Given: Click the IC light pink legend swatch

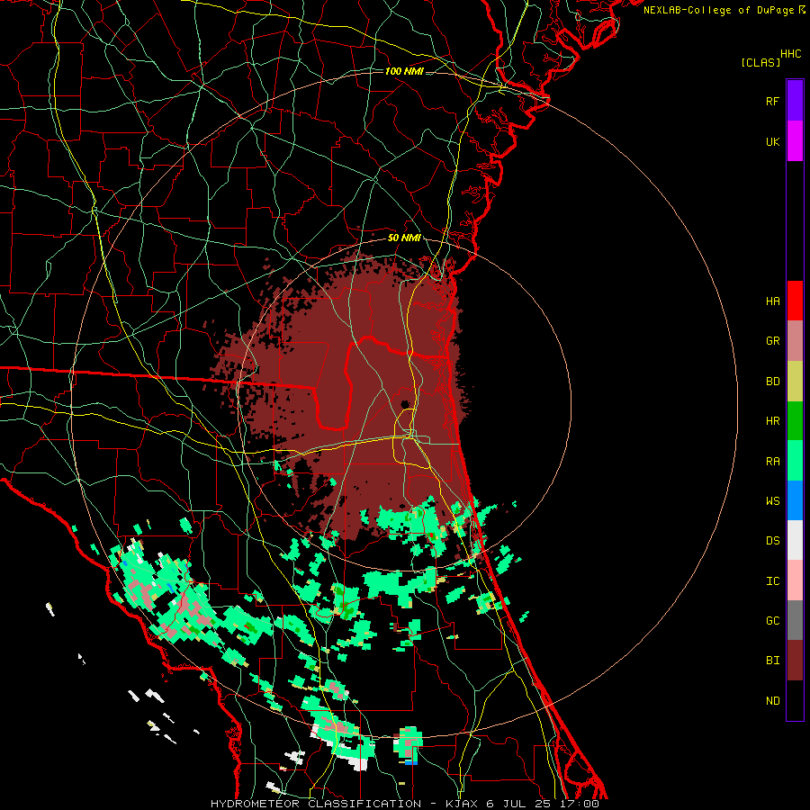Looking at the screenshot, I should [x=795, y=580].
